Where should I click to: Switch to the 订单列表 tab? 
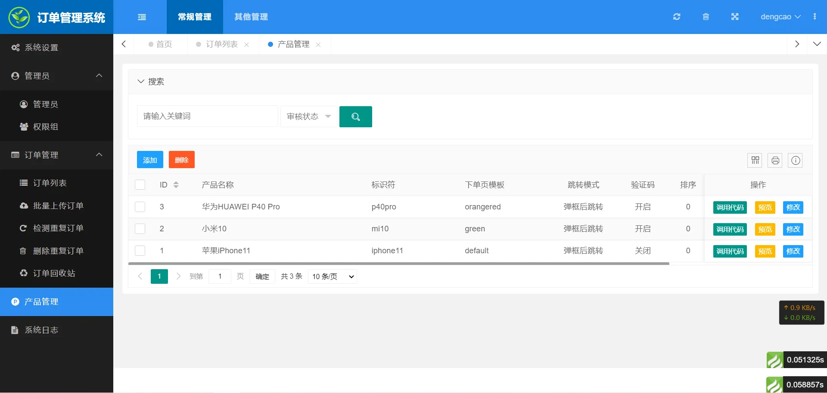tap(221, 44)
